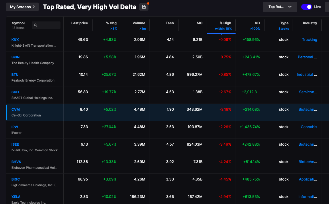This screenshot has width=329, height=204.
Task: Select Biohaven Pharmaceutical company name
Action: click(x=34, y=168)
